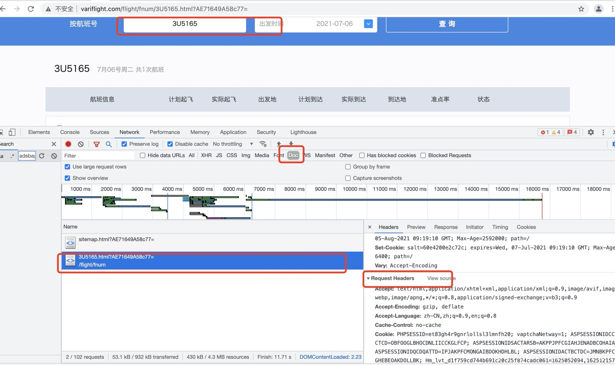Viewport: 615px width, 365px height.
Task: Enable Group by frame checkbox
Action: pyautogui.click(x=348, y=167)
